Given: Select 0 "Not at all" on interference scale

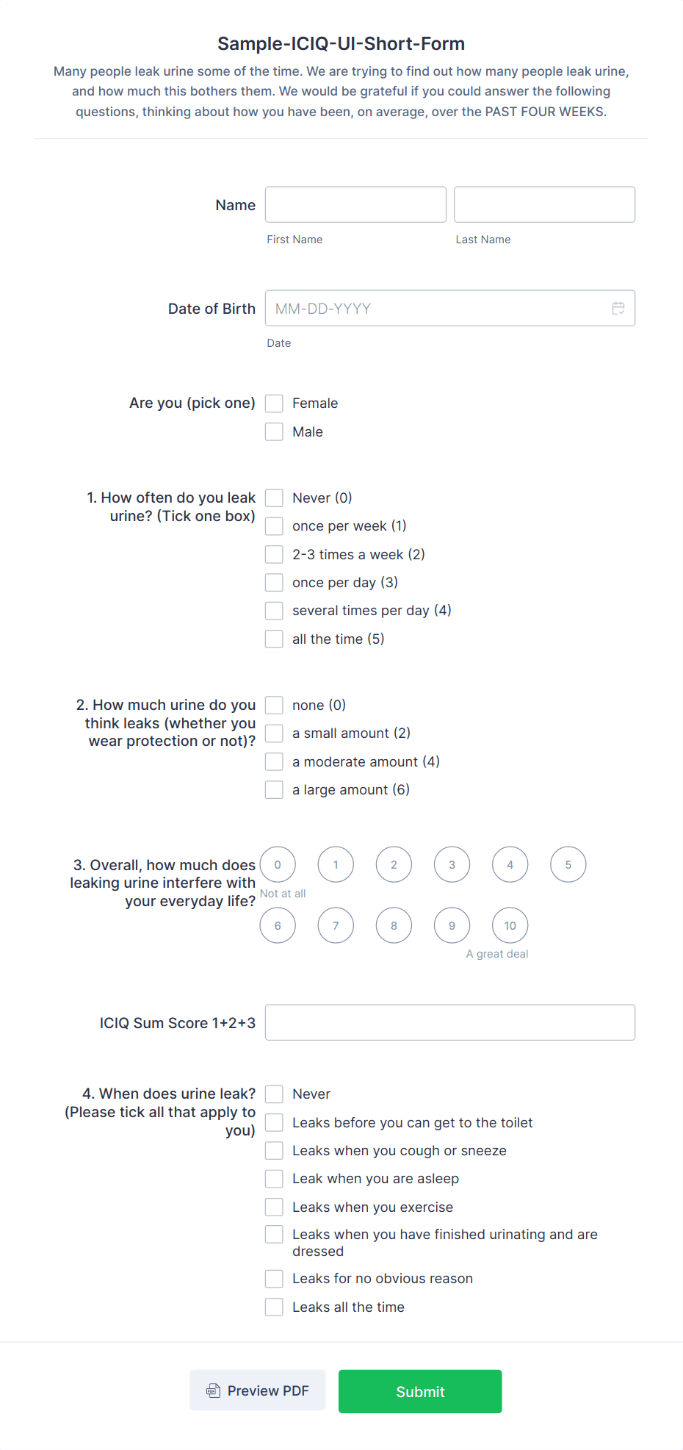Looking at the screenshot, I should [278, 864].
